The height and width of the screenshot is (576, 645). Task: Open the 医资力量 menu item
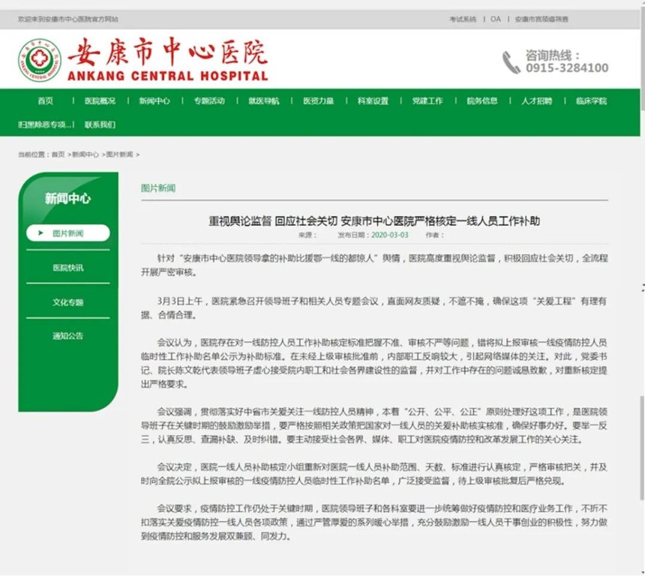tap(319, 100)
